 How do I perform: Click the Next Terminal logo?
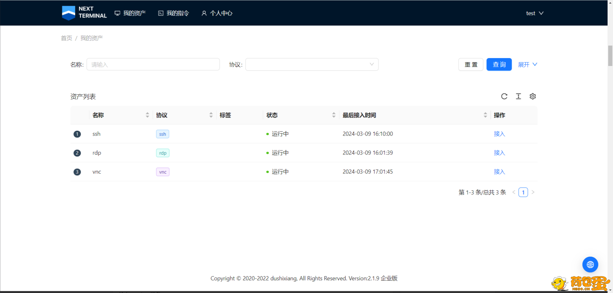point(84,13)
